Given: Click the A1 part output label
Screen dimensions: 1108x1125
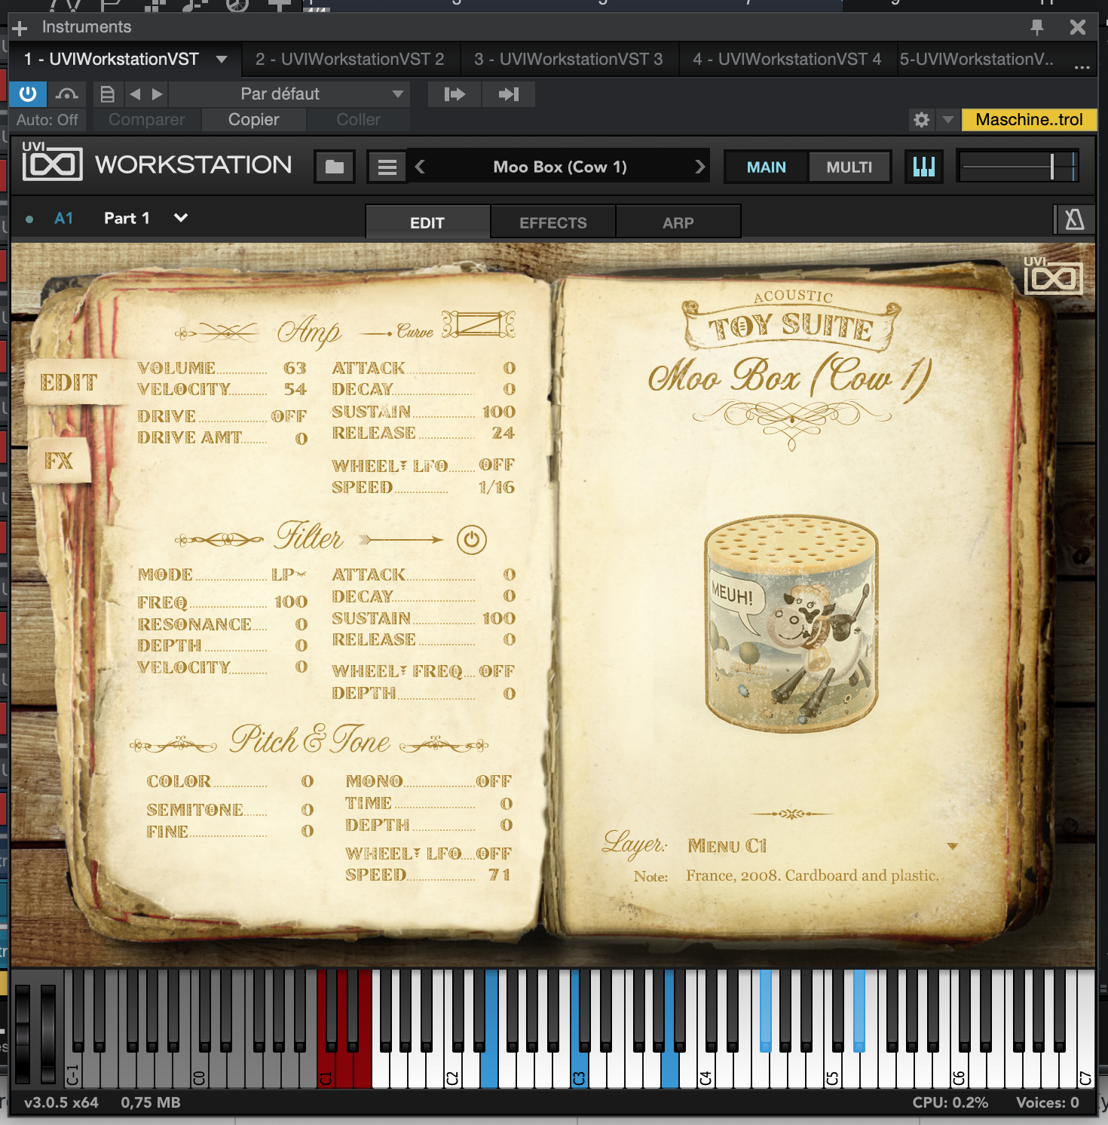Looking at the screenshot, I should 64,219.
